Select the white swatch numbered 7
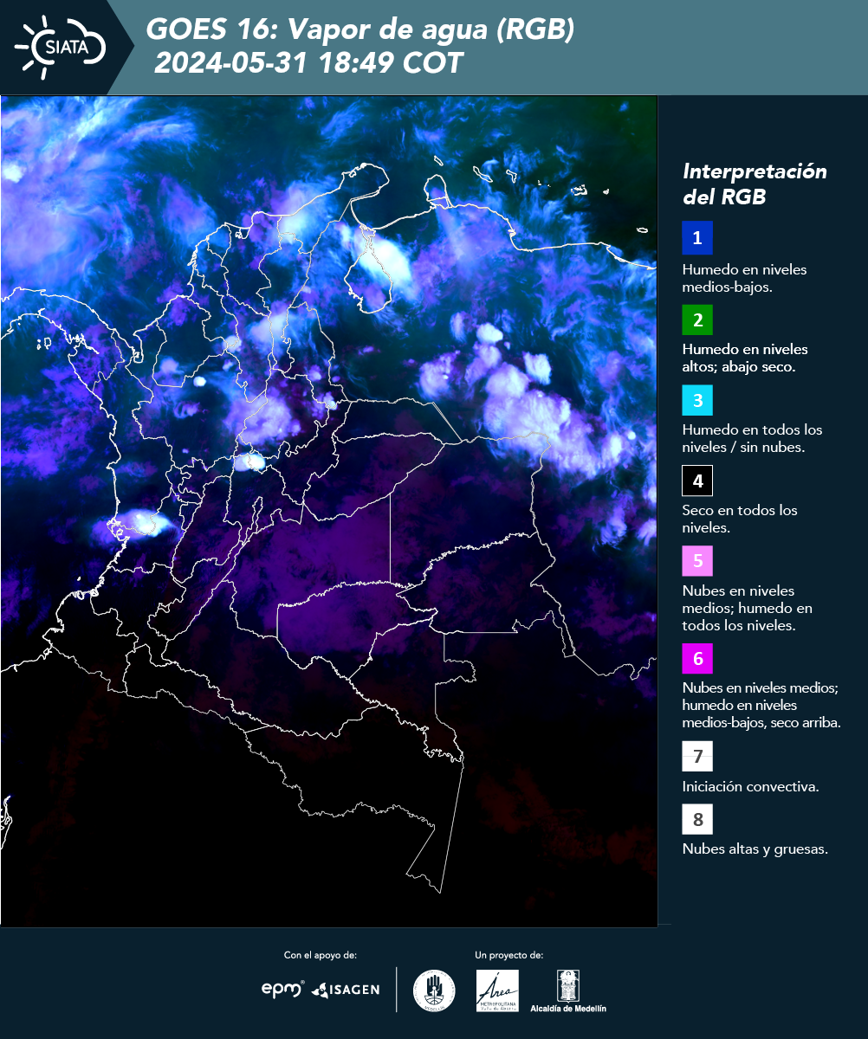The width and height of the screenshot is (868, 1039). [x=697, y=756]
